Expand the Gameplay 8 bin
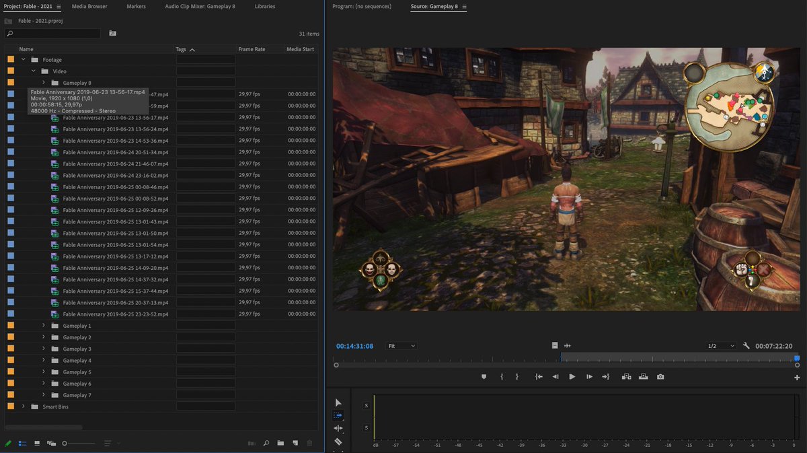Screen dimensions: 807x453 pos(44,83)
